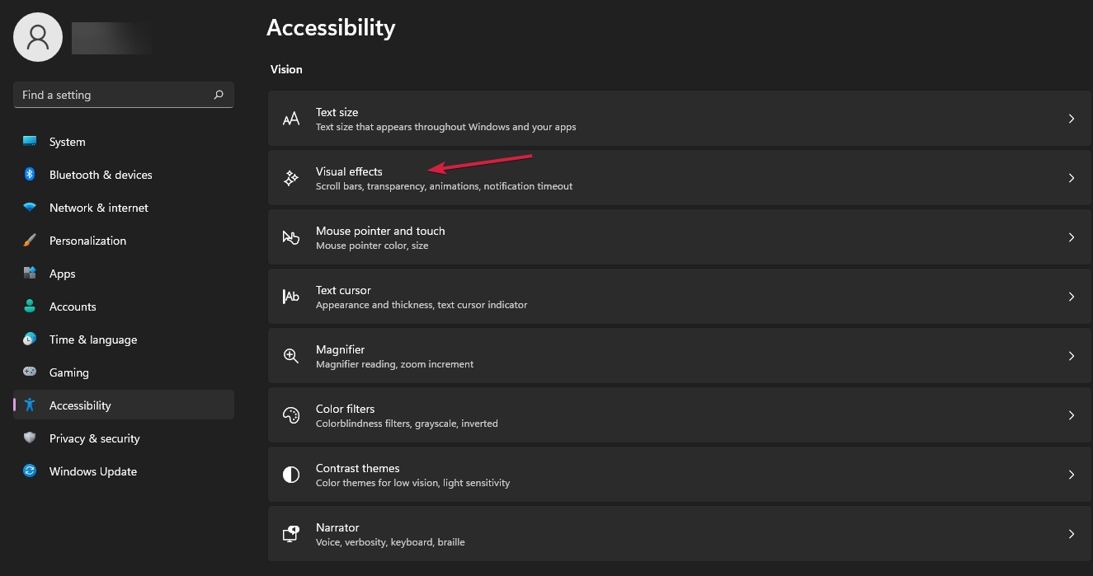Viewport: 1093px width, 576px height.
Task: Click the Contrast themes half-circle icon
Action: (x=290, y=474)
